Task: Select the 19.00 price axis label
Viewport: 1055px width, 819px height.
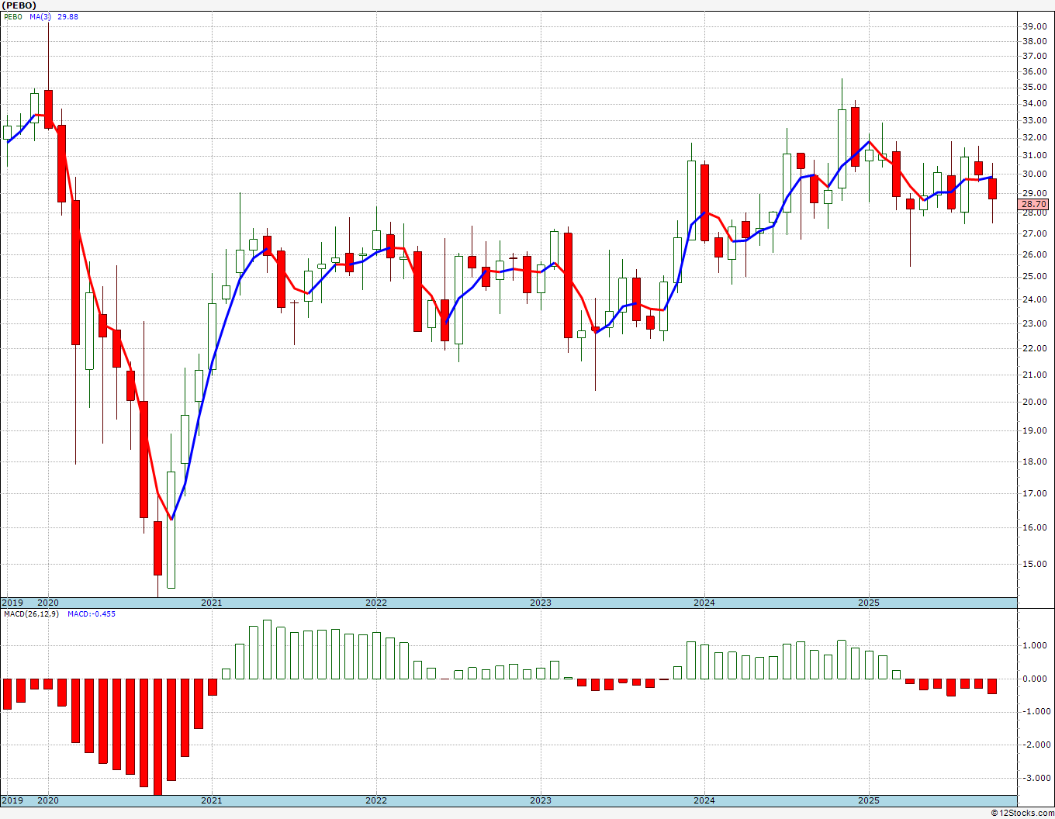Action: coord(1034,430)
